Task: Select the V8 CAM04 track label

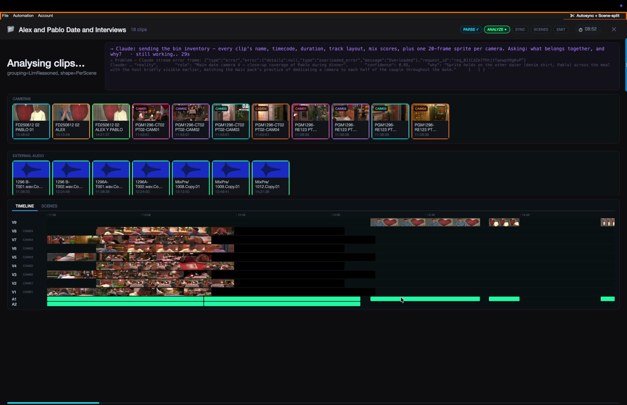Action: (x=22, y=231)
